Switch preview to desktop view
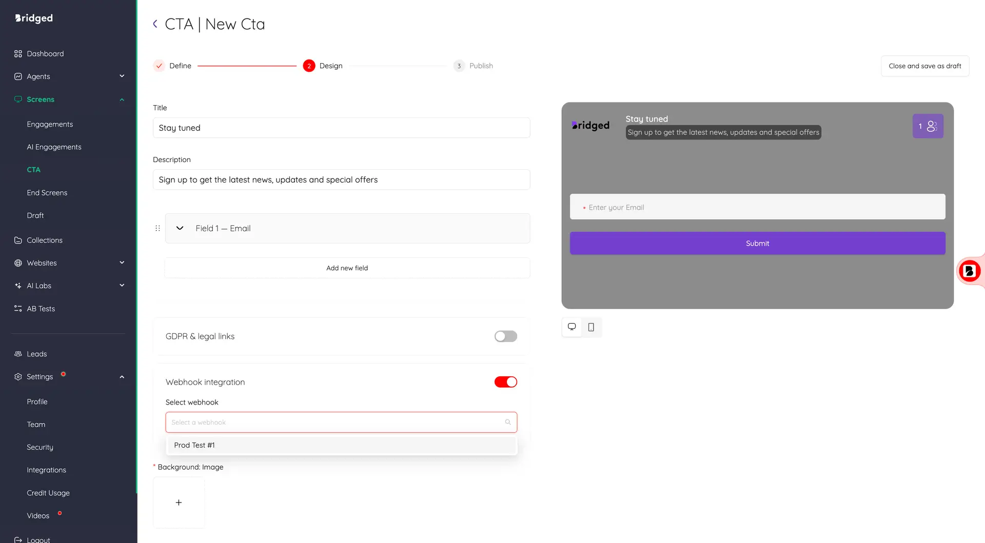The image size is (985, 543). point(572,327)
